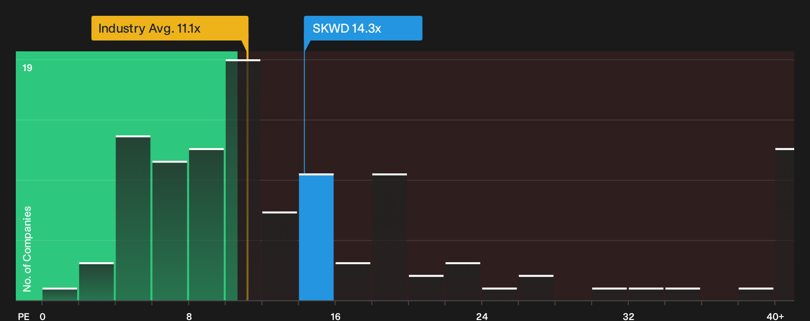Click the PE axis title
This screenshot has height=321, width=810.
24,316
